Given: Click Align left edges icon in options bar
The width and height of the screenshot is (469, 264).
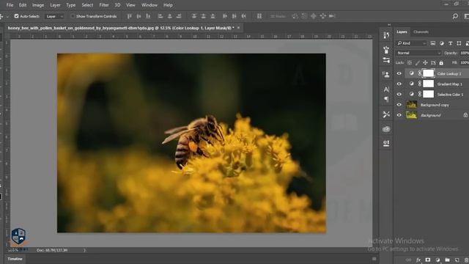Looking at the screenshot, I should pyautogui.click(x=160, y=16).
